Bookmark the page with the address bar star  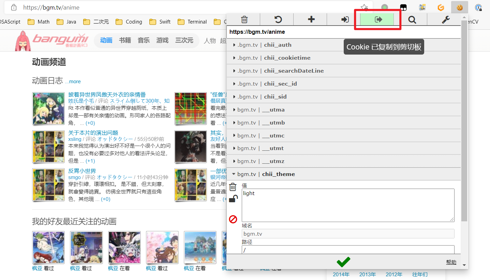click(364, 6)
